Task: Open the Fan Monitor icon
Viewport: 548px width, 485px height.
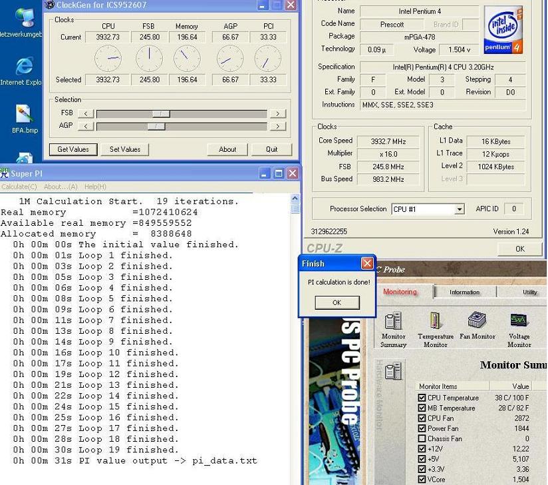Action: click(477, 326)
